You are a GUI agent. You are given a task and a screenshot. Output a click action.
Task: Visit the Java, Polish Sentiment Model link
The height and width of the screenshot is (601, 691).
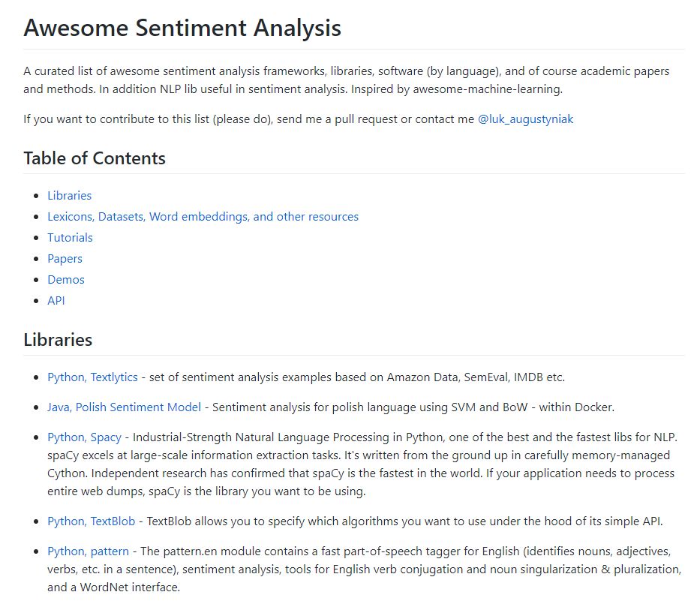click(x=124, y=407)
